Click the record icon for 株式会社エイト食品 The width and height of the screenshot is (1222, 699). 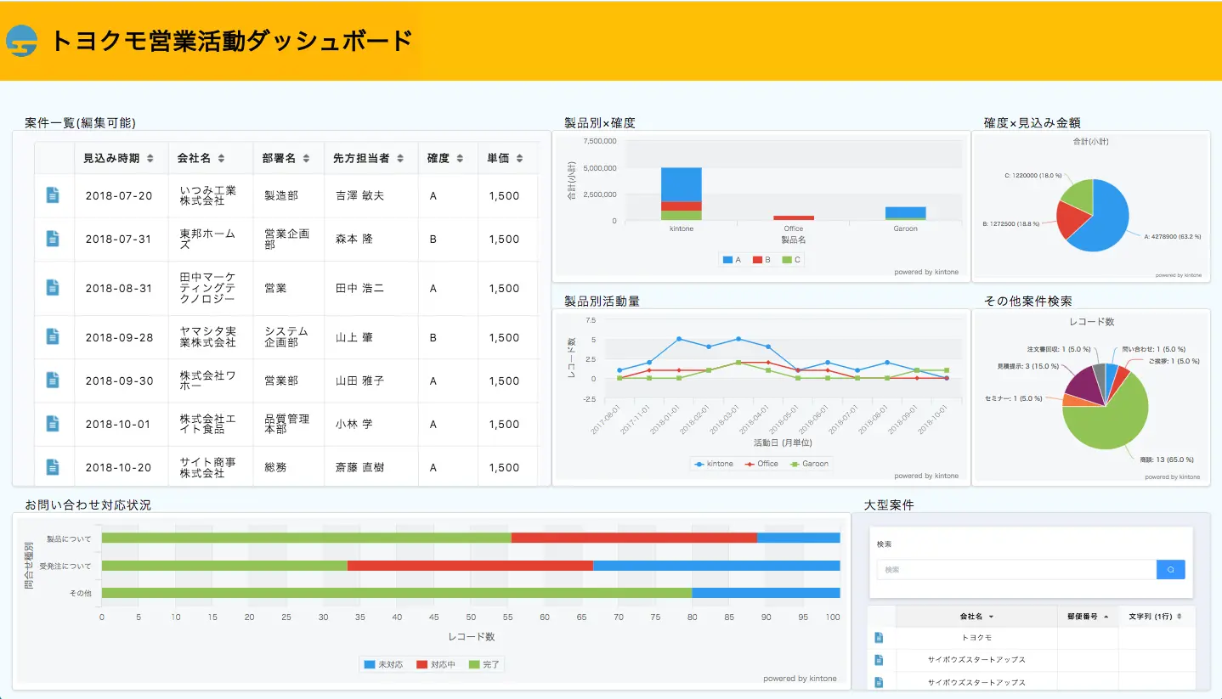pos(54,423)
